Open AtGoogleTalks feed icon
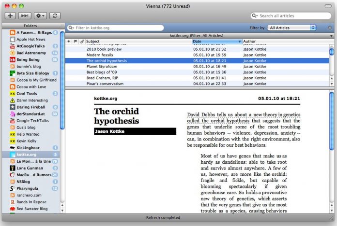 coord(13,46)
